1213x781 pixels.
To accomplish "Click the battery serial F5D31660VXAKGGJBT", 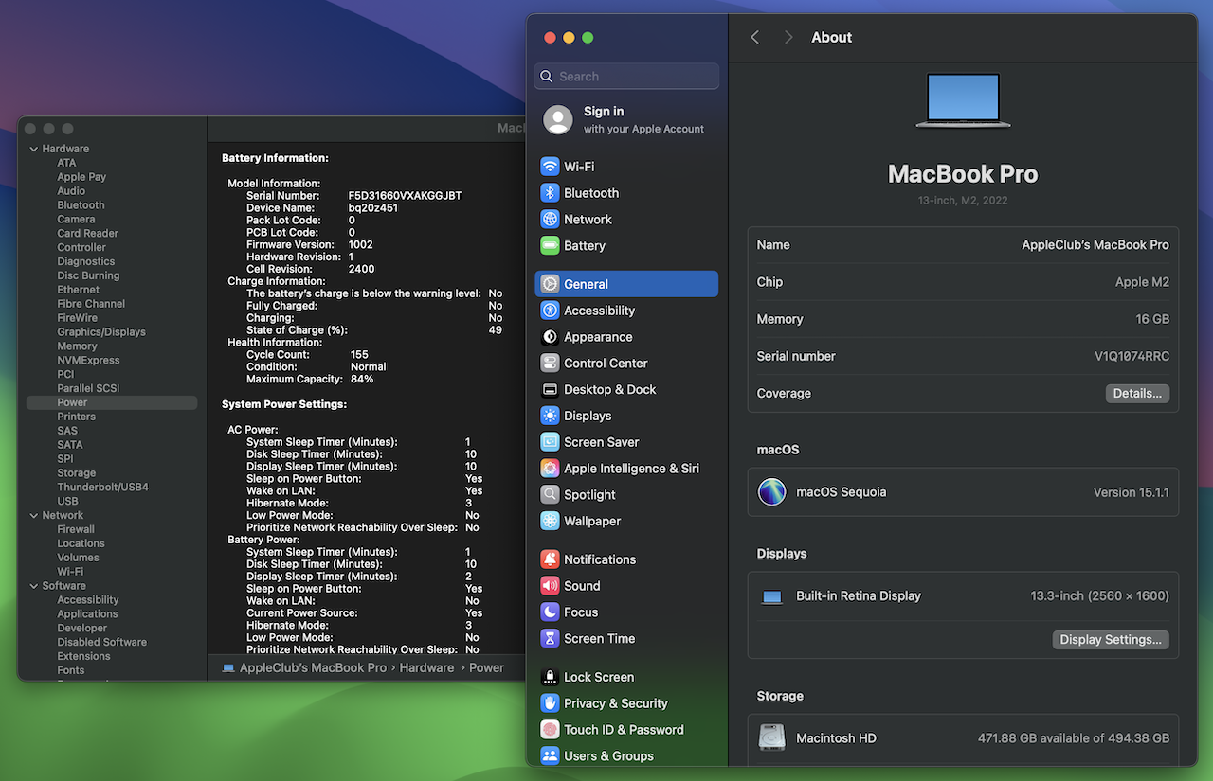I will [x=405, y=196].
